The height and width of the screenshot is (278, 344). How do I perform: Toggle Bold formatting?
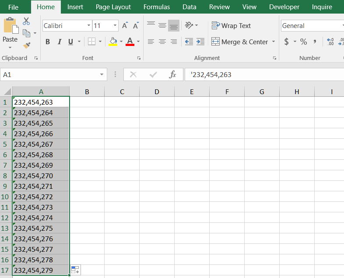point(48,42)
